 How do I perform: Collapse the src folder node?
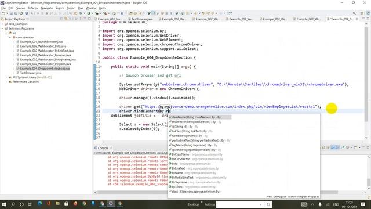[6, 33]
